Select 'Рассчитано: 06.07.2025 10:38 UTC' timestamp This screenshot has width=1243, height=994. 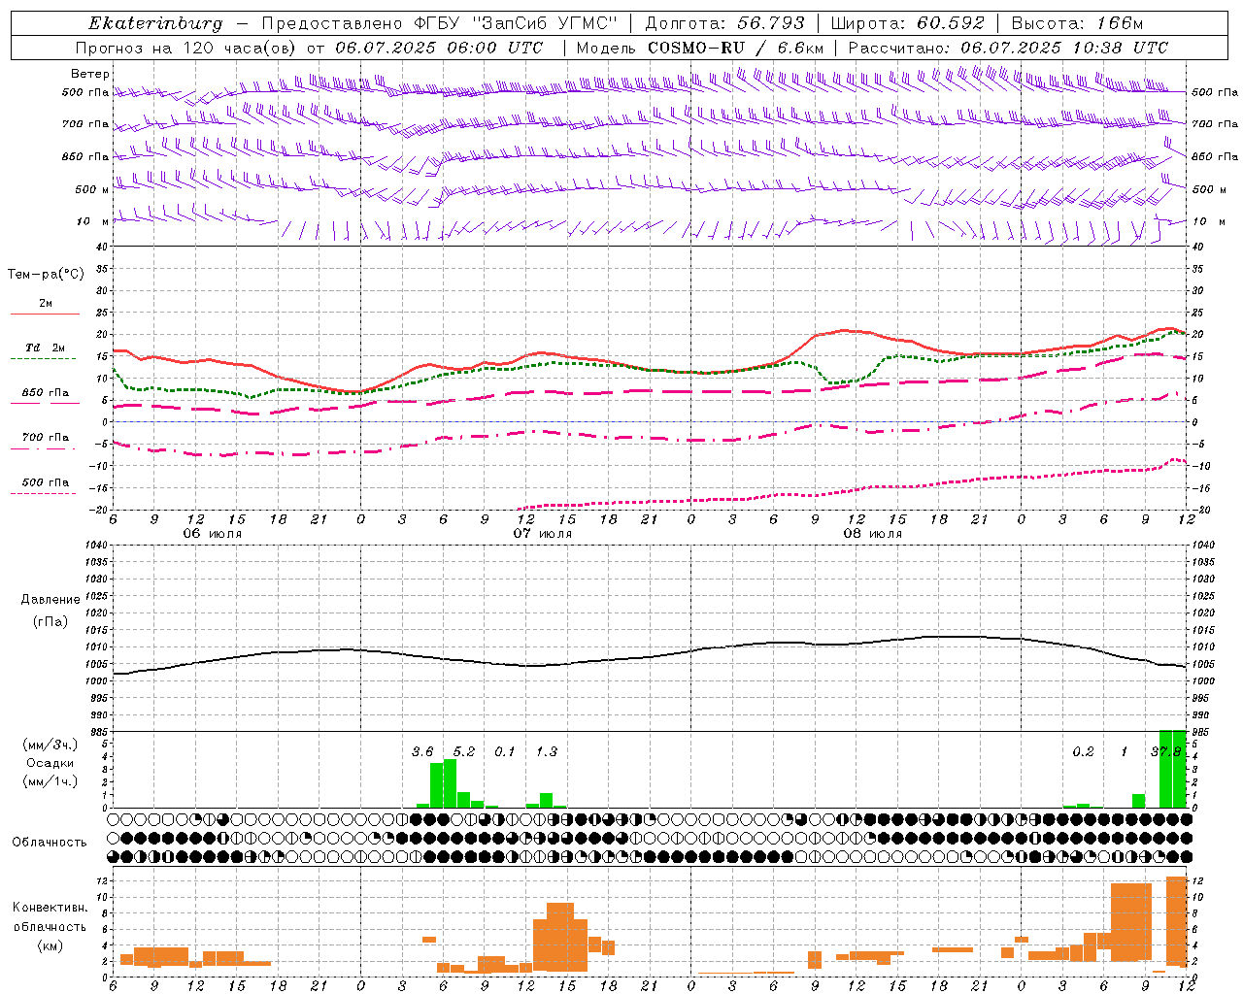tap(1008, 48)
